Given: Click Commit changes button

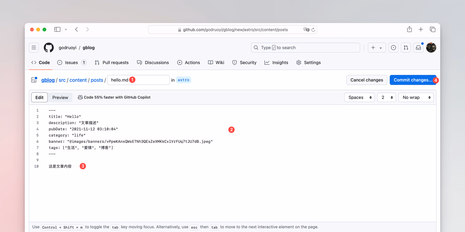Looking at the screenshot, I should pos(413,80).
